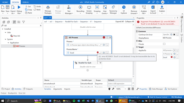Viewport: 184px width, 103px height.
Task: Collapse the Target properties section
Action: coord(137,47)
